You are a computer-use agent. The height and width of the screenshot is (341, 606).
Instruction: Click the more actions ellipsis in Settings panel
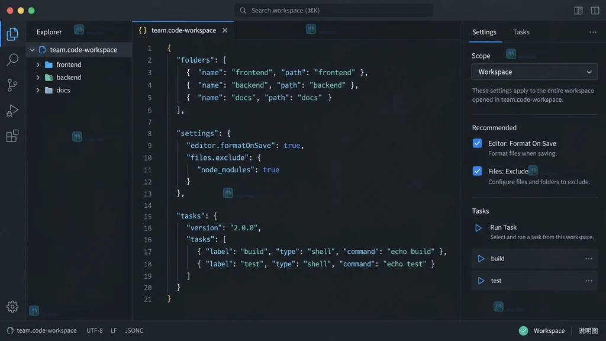[593, 32]
